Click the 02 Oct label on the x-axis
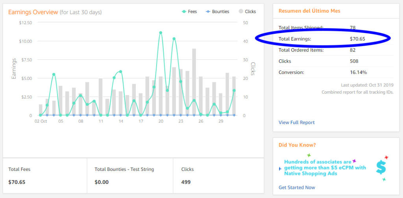This screenshot has height=198, width=403. pos(41,121)
